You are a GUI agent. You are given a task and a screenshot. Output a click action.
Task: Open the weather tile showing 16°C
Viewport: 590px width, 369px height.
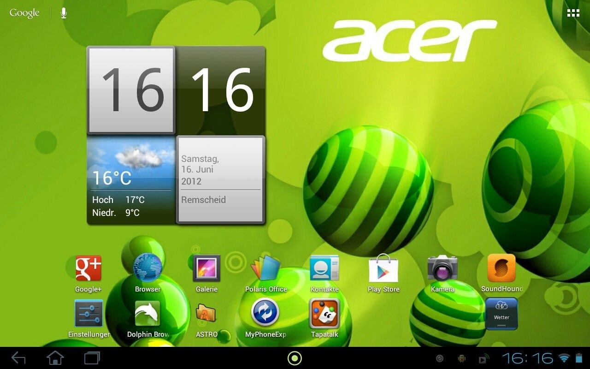coord(131,180)
